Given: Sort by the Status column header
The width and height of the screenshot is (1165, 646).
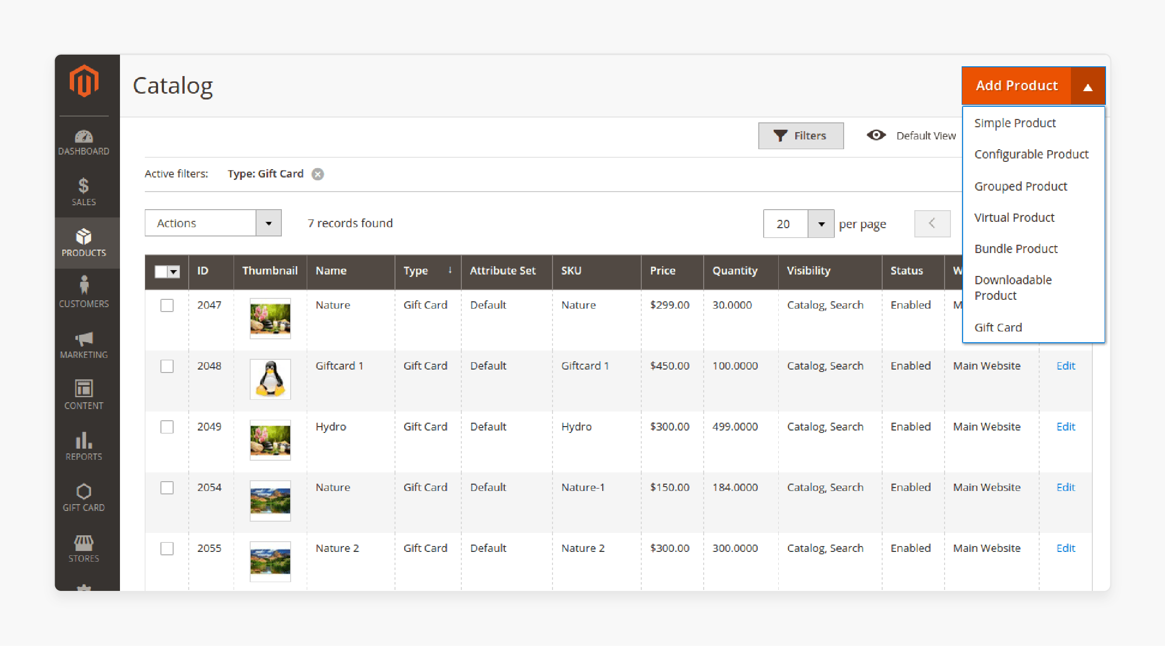Looking at the screenshot, I should coord(913,271).
